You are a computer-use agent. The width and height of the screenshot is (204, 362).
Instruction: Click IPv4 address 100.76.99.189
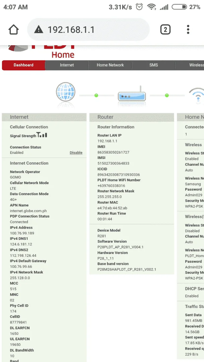tap(22, 233)
